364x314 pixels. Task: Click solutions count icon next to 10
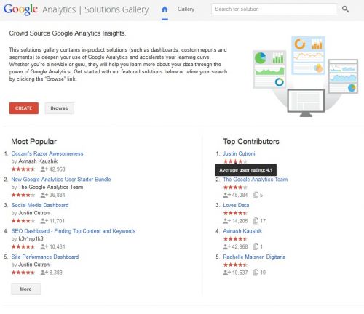[x=256, y=273]
